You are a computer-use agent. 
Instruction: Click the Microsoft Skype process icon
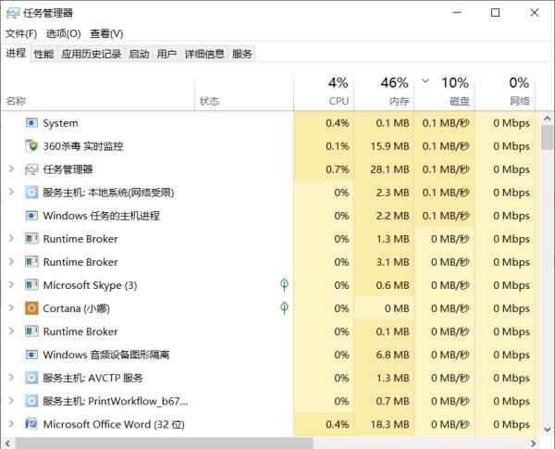(31, 285)
